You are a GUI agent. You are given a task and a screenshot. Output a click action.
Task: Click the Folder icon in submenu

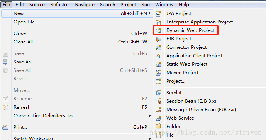point(158,126)
